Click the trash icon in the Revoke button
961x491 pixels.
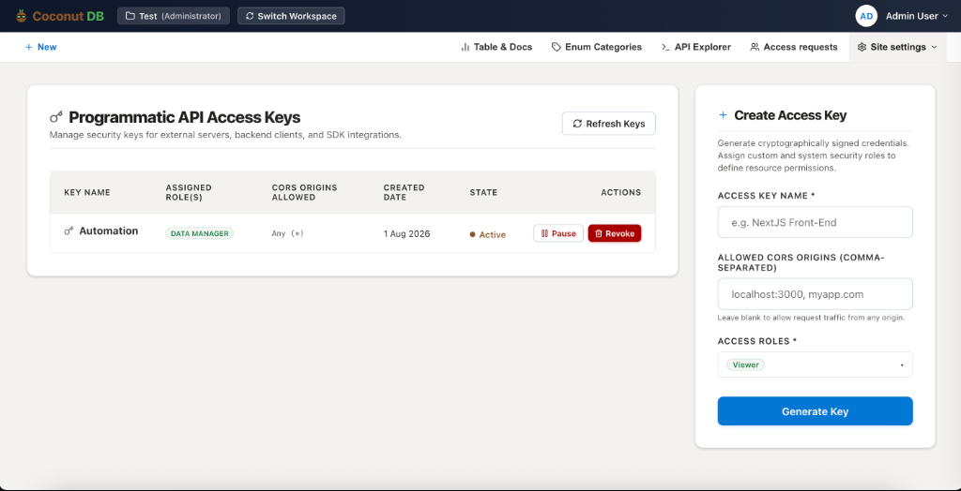[599, 234]
